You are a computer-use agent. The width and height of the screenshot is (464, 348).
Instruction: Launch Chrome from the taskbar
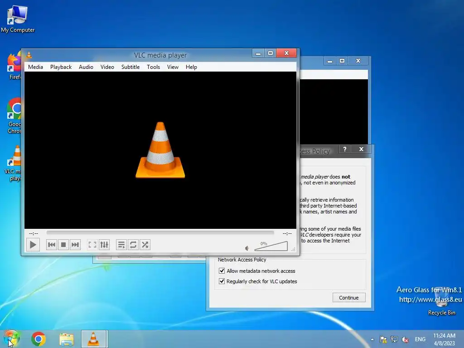click(x=39, y=339)
